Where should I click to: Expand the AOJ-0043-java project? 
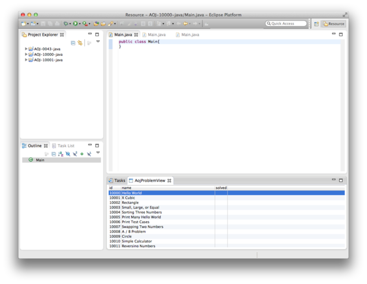(26, 49)
